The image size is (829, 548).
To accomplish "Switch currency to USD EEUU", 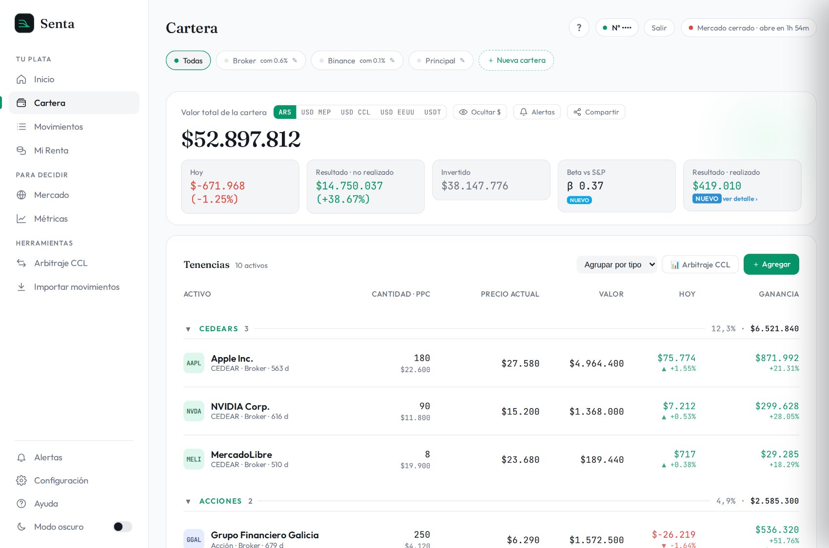I will pos(397,112).
